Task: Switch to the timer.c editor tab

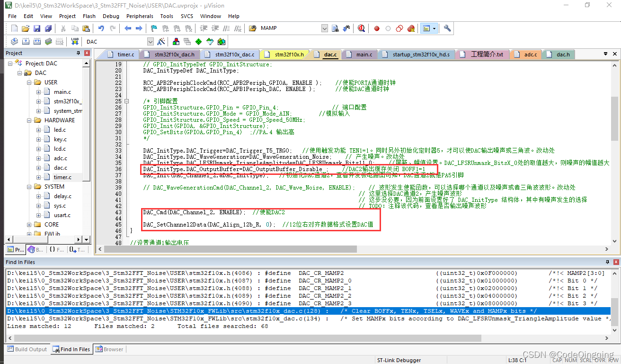Action: pyautogui.click(x=121, y=55)
